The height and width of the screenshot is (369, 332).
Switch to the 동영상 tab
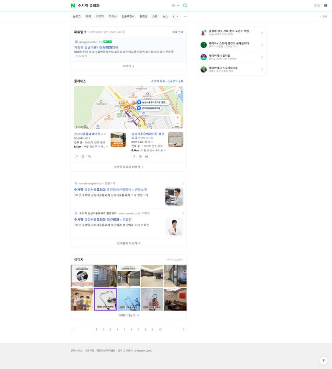143,17
